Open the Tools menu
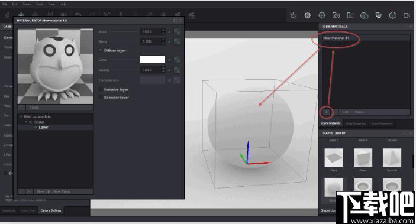This screenshot has height=224, width=416. 40,4
